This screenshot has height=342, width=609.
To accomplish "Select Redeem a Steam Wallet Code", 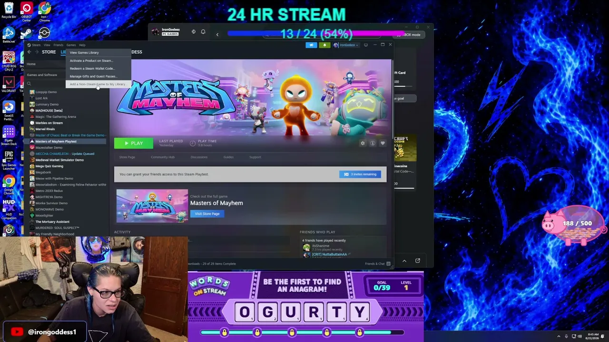I will point(92,68).
